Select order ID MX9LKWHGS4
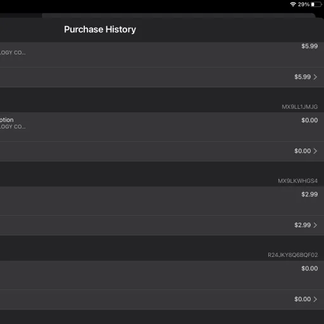 coord(297,181)
